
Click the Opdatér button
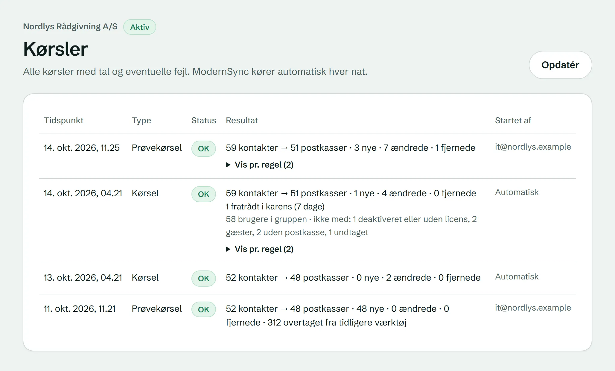click(x=560, y=65)
